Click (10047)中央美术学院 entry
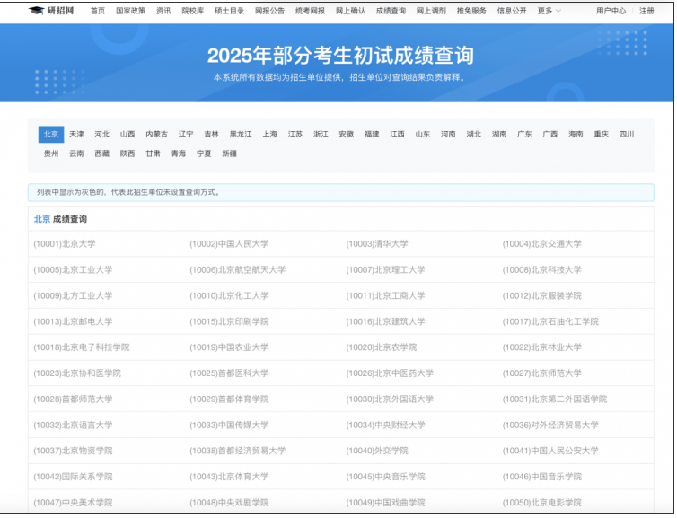This screenshot has width=677, height=518. point(73,503)
